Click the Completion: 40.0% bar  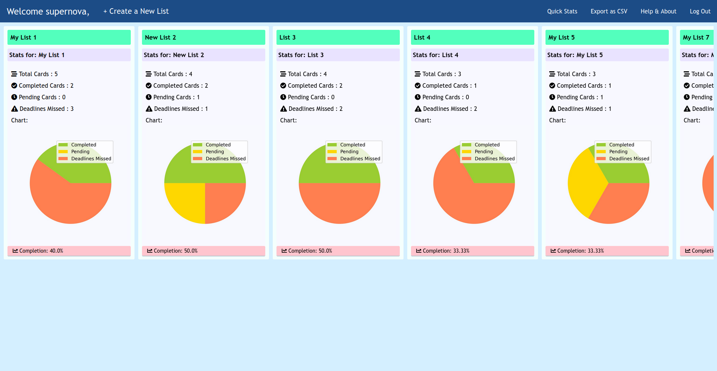pyautogui.click(x=69, y=251)
